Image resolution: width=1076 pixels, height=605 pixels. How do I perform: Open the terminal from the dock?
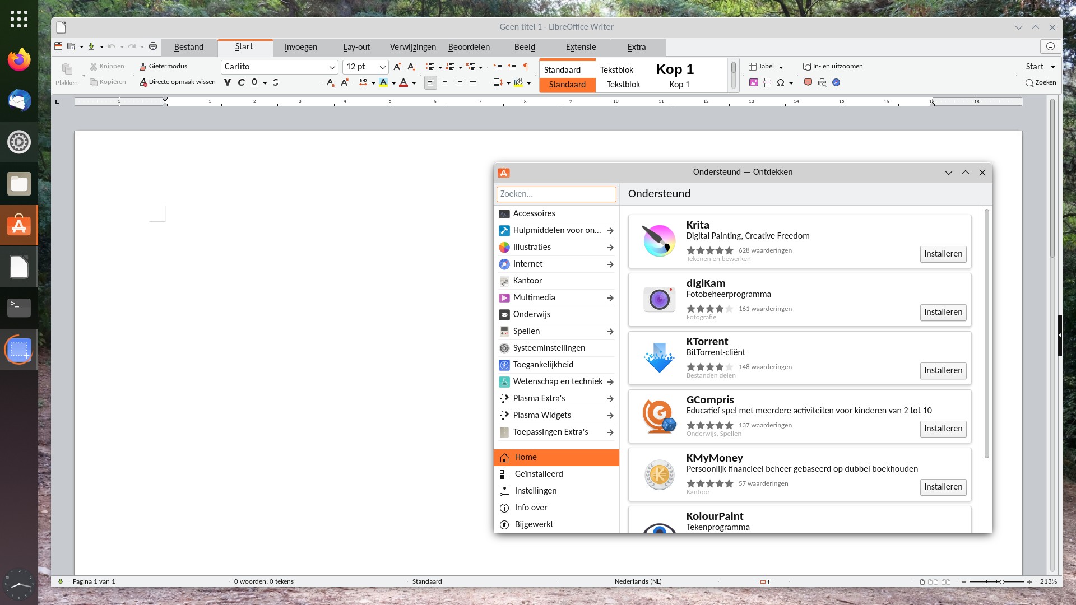[x=19, y=308]
